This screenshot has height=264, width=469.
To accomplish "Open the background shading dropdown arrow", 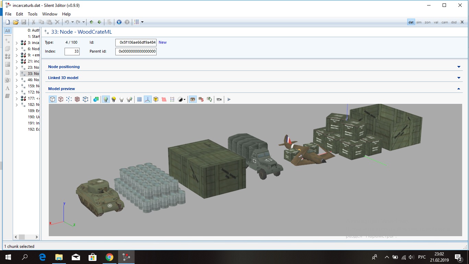I will pyautogui.click(x=185, y=100).
